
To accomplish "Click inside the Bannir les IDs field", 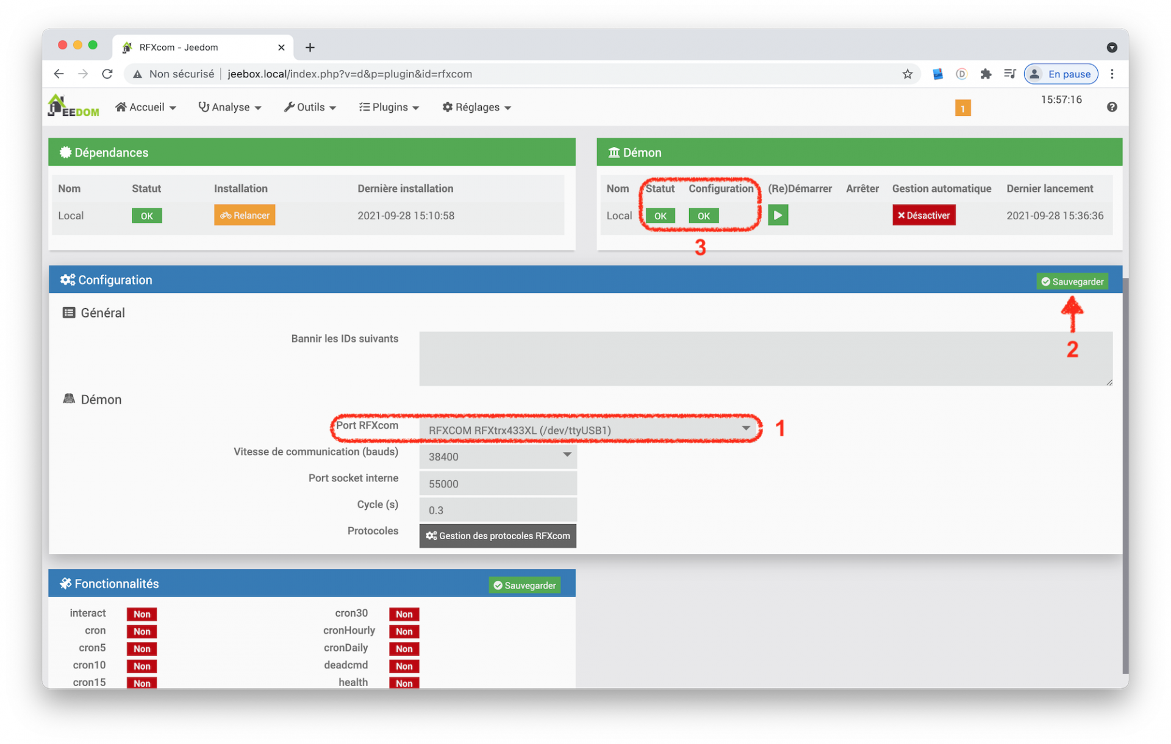I will click(765, 359).
